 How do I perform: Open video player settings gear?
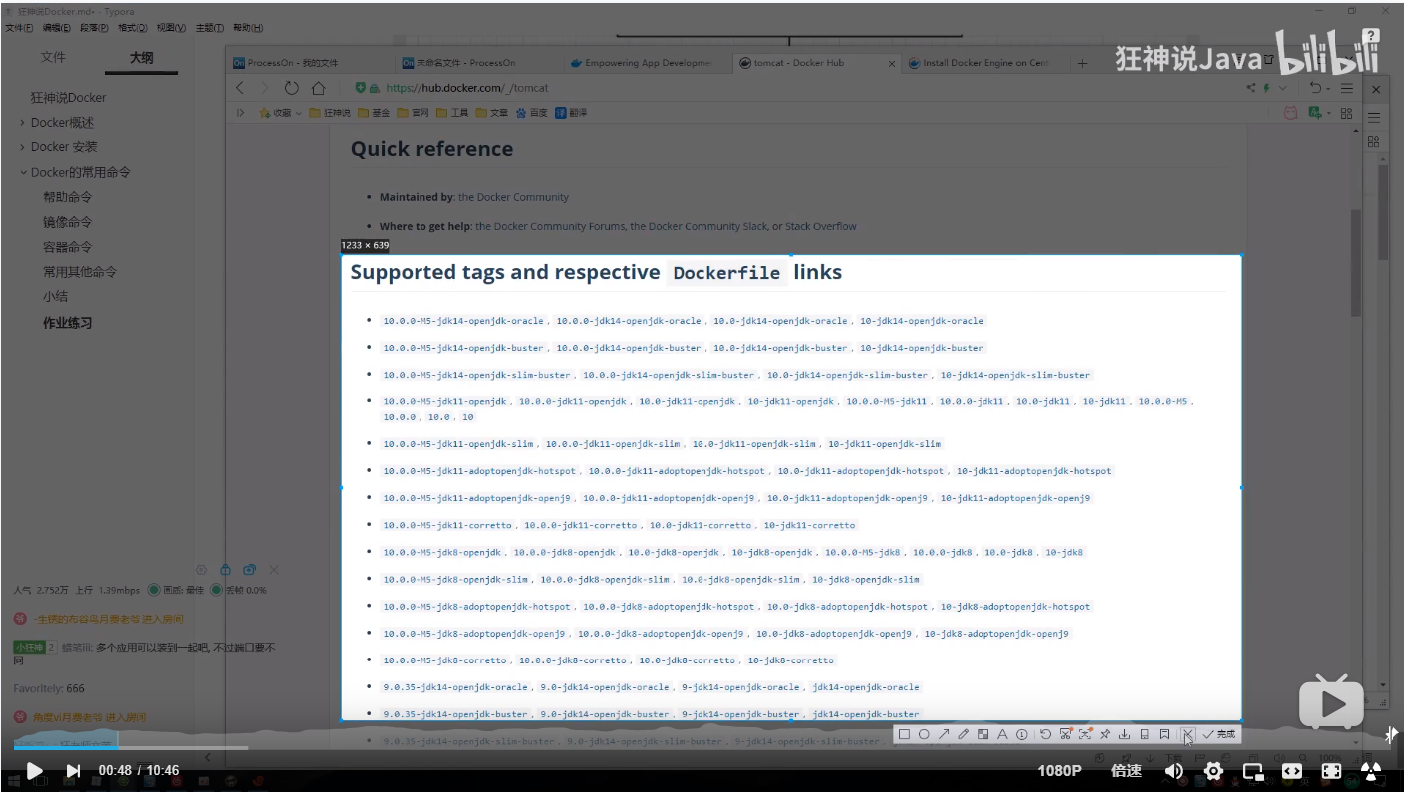click(x=1213, y=770)
